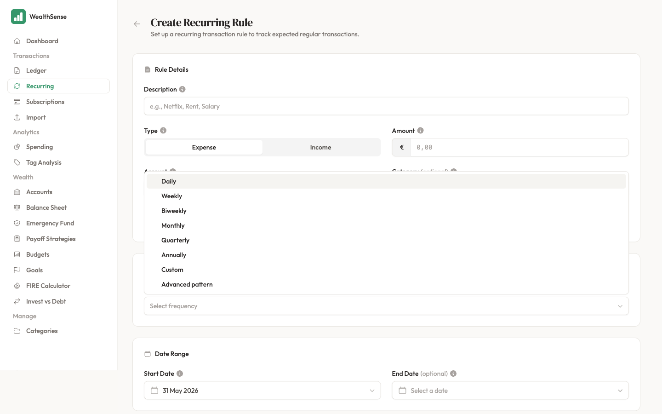Click the Invest vs Debt arrows icon

coord(17,301)
